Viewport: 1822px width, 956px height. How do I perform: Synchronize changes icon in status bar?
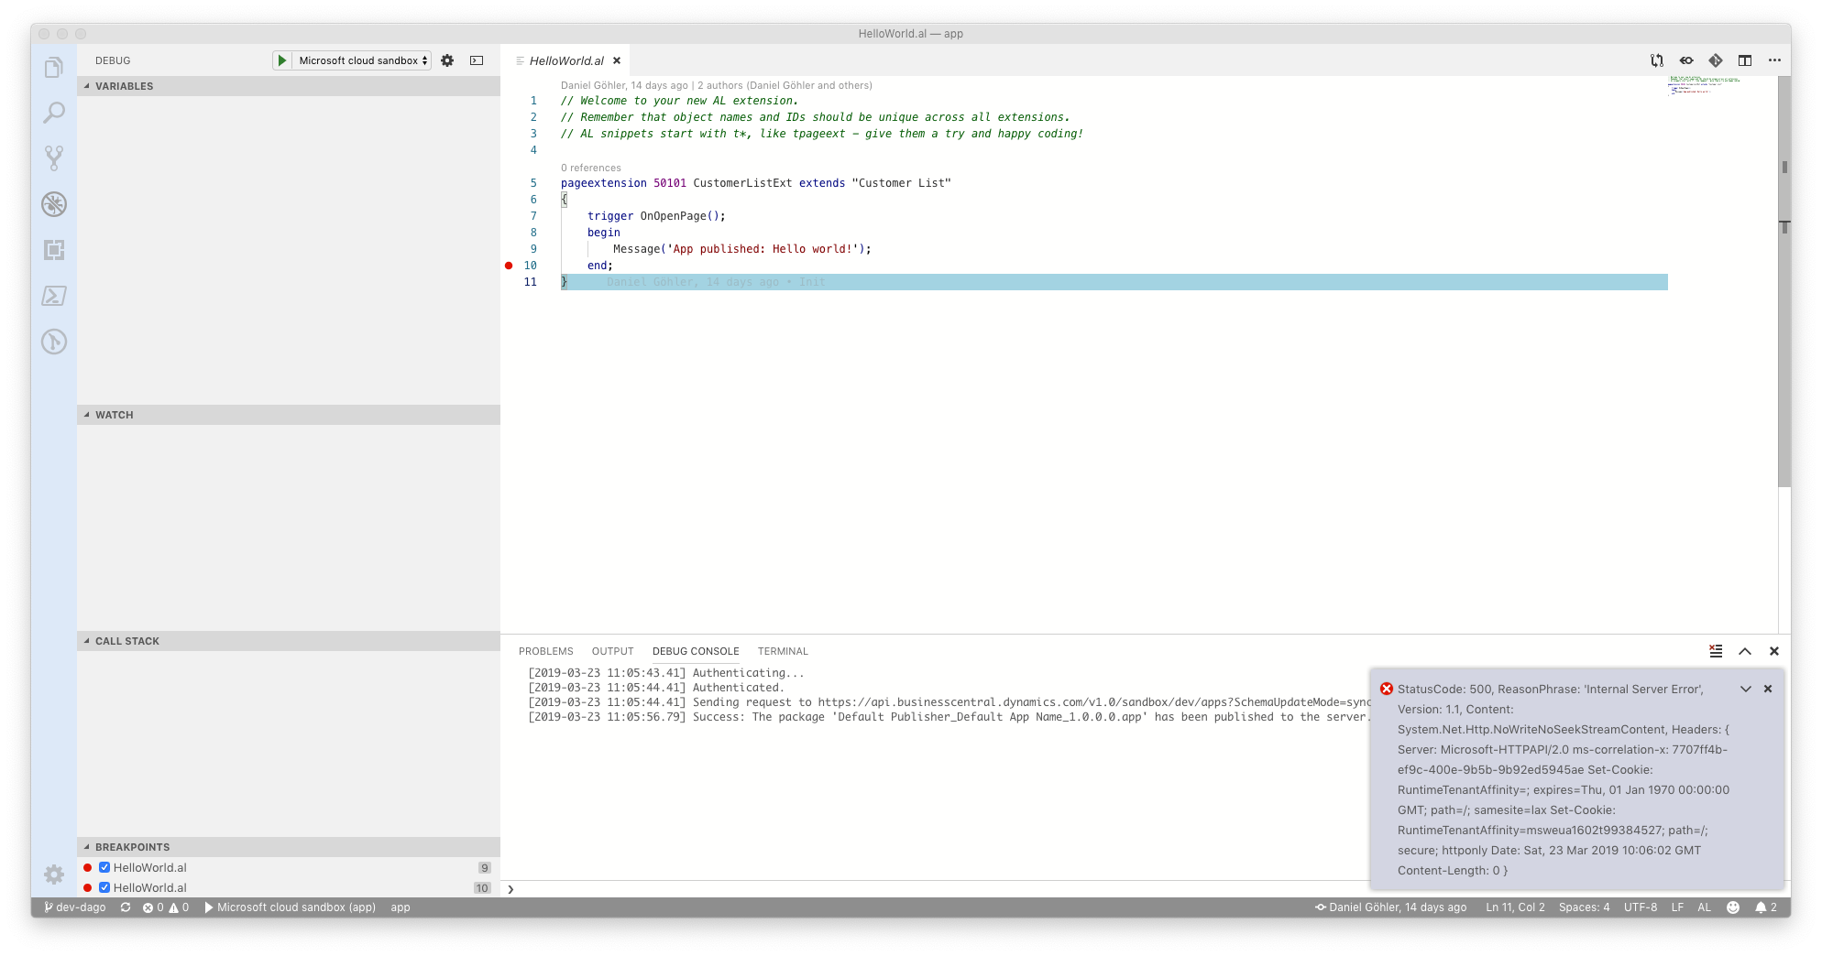(126, 907)
